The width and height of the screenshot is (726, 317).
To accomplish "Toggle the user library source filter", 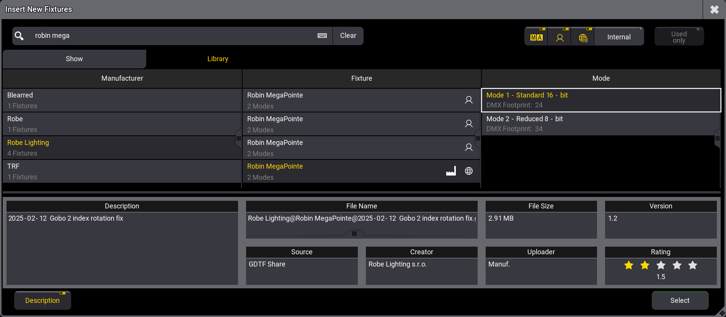I will (x=560, y=37).
